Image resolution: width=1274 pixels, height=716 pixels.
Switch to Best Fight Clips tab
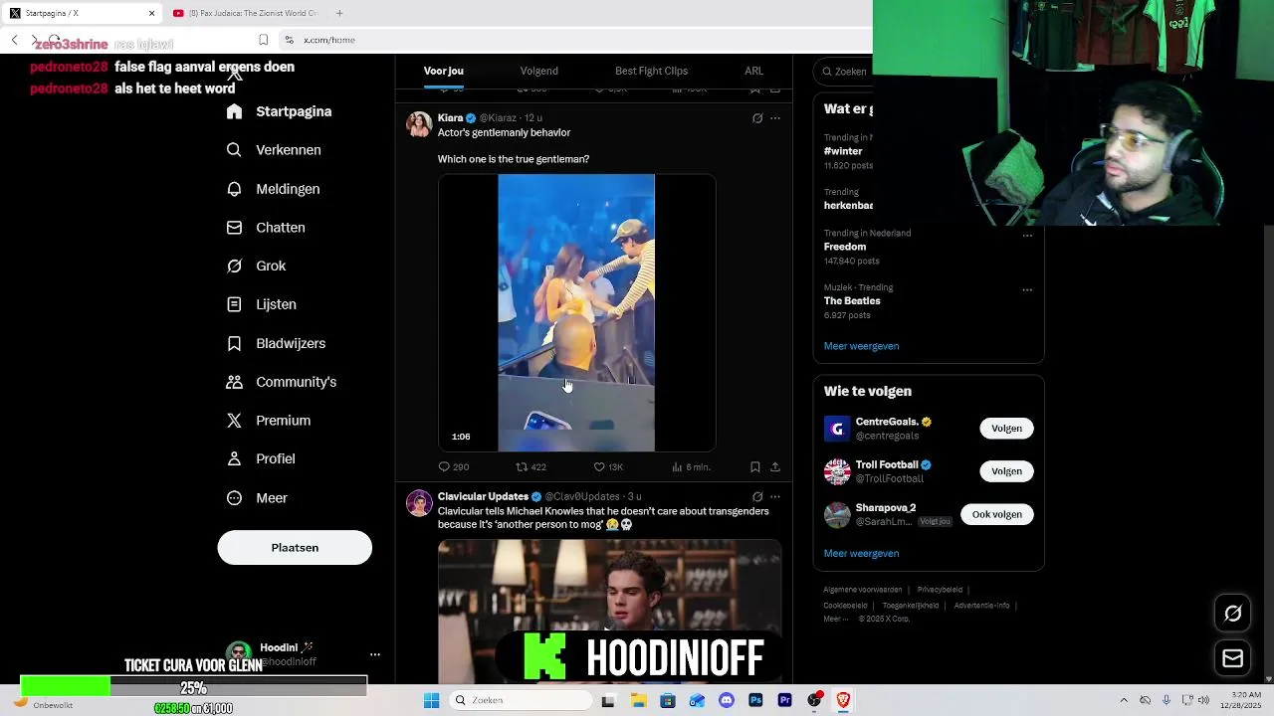click(651, 71)
